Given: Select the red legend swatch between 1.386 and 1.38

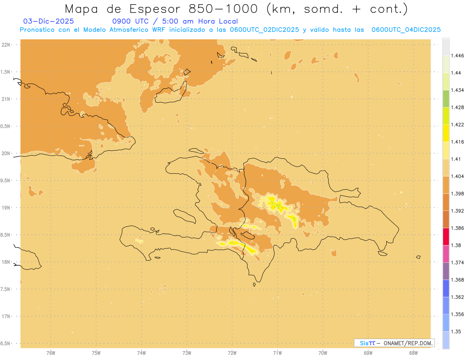Looking at the screenshot, I should 446,236.
